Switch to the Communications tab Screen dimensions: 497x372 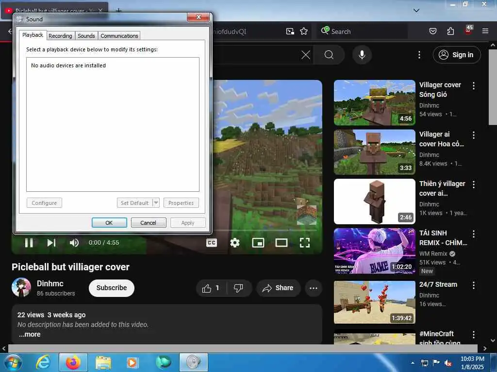[x=119, y=36]
